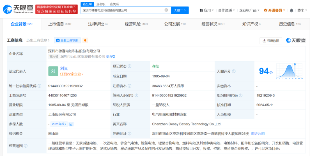Click the question mark next to 注册资本
Viewport: 310px width, 156px height.
coord(129,86)
